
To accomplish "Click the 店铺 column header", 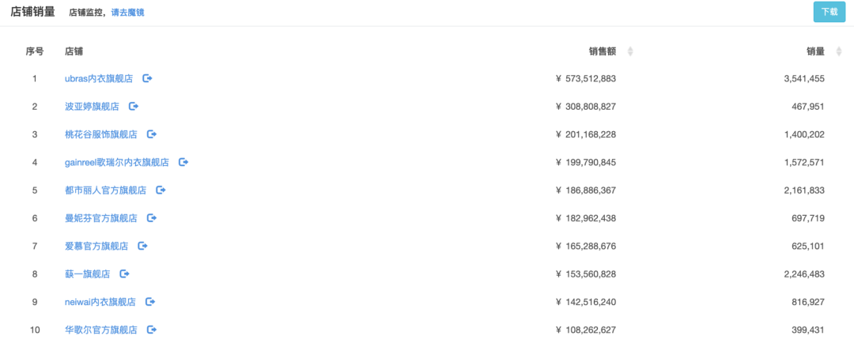I will [74, 51].
